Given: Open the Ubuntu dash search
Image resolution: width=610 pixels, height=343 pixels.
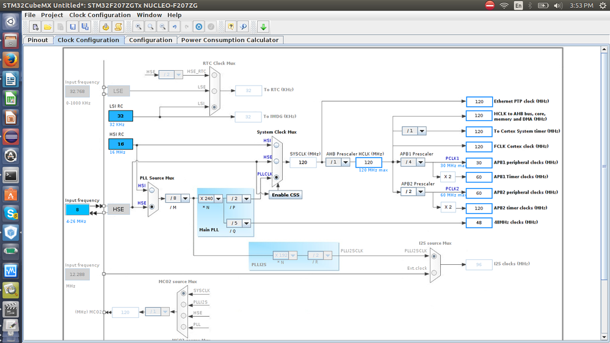Looking at the screenshot, I should point(10,22).
